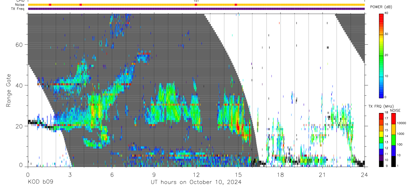Click the red noise marker near 3.7 UT
Viewport: 410px width, 189px height.
pos(80,5)
